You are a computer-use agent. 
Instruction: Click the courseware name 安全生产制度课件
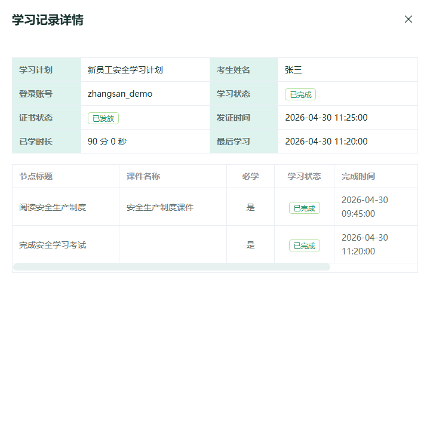pyautogui.click(x=160, y=207)
